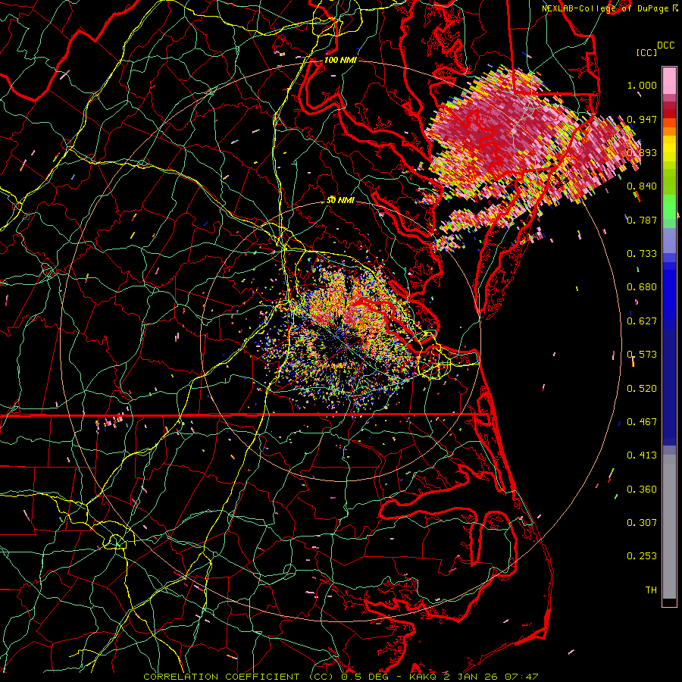Select the 0.307 scale value
The width and height of the screenshot is (682, 682).
click(642, 523)
